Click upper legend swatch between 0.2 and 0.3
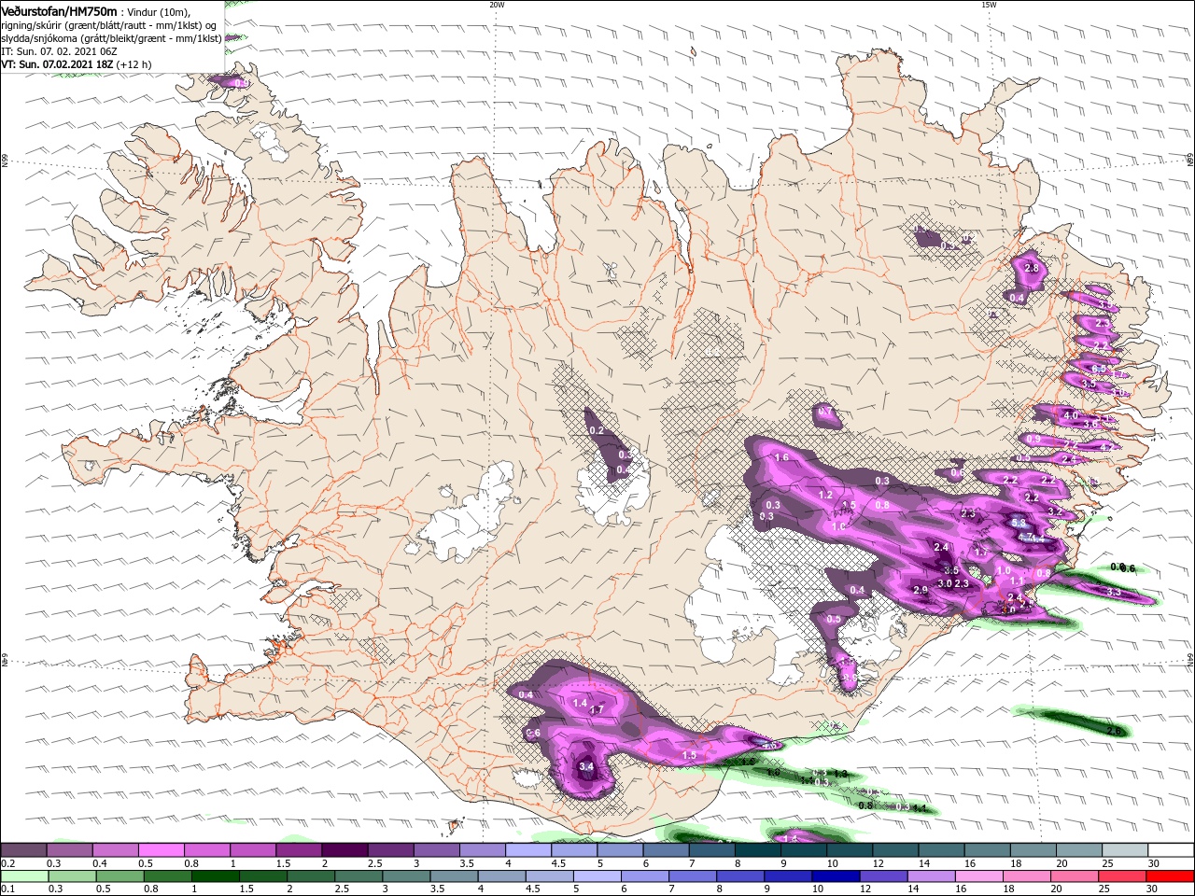 (x=23, y=850)
